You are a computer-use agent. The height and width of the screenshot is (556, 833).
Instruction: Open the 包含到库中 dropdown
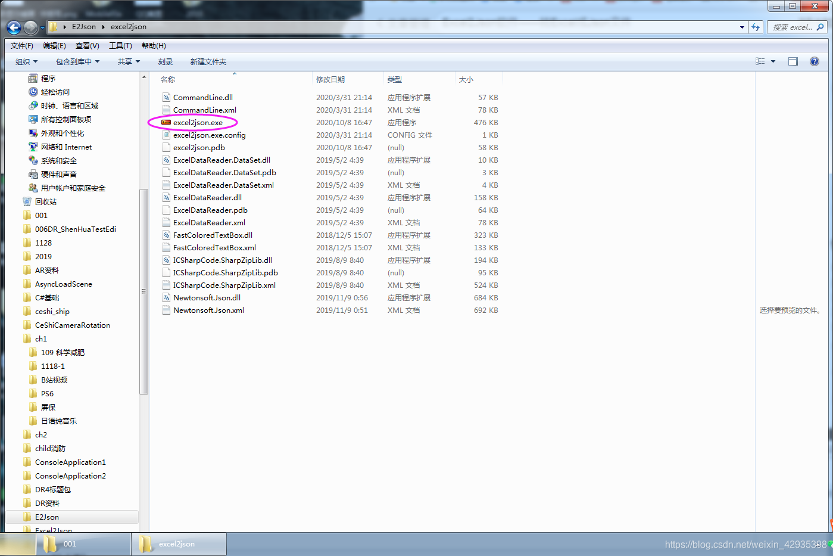click(x=77, y=61)
